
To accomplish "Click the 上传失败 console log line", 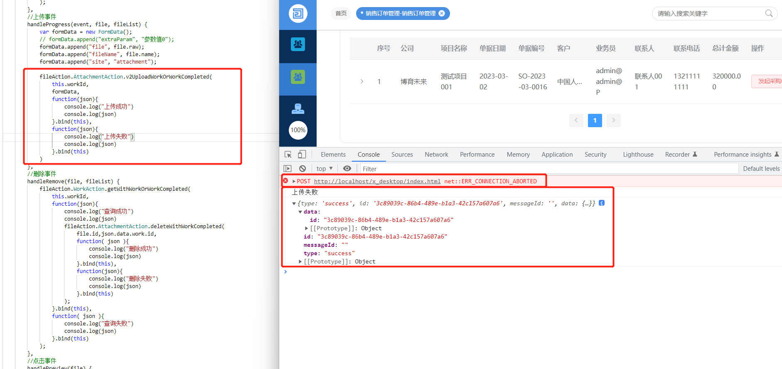I will click(x=305, y=192).
